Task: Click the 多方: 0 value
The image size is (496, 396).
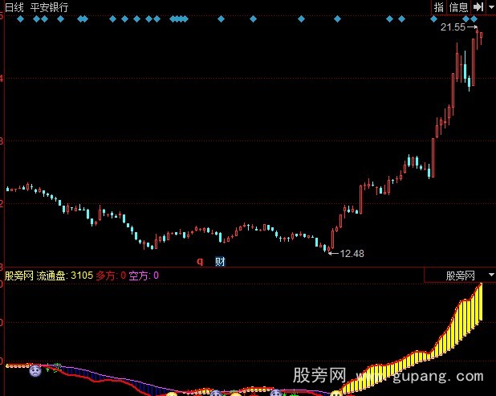Action: (111, 276)
